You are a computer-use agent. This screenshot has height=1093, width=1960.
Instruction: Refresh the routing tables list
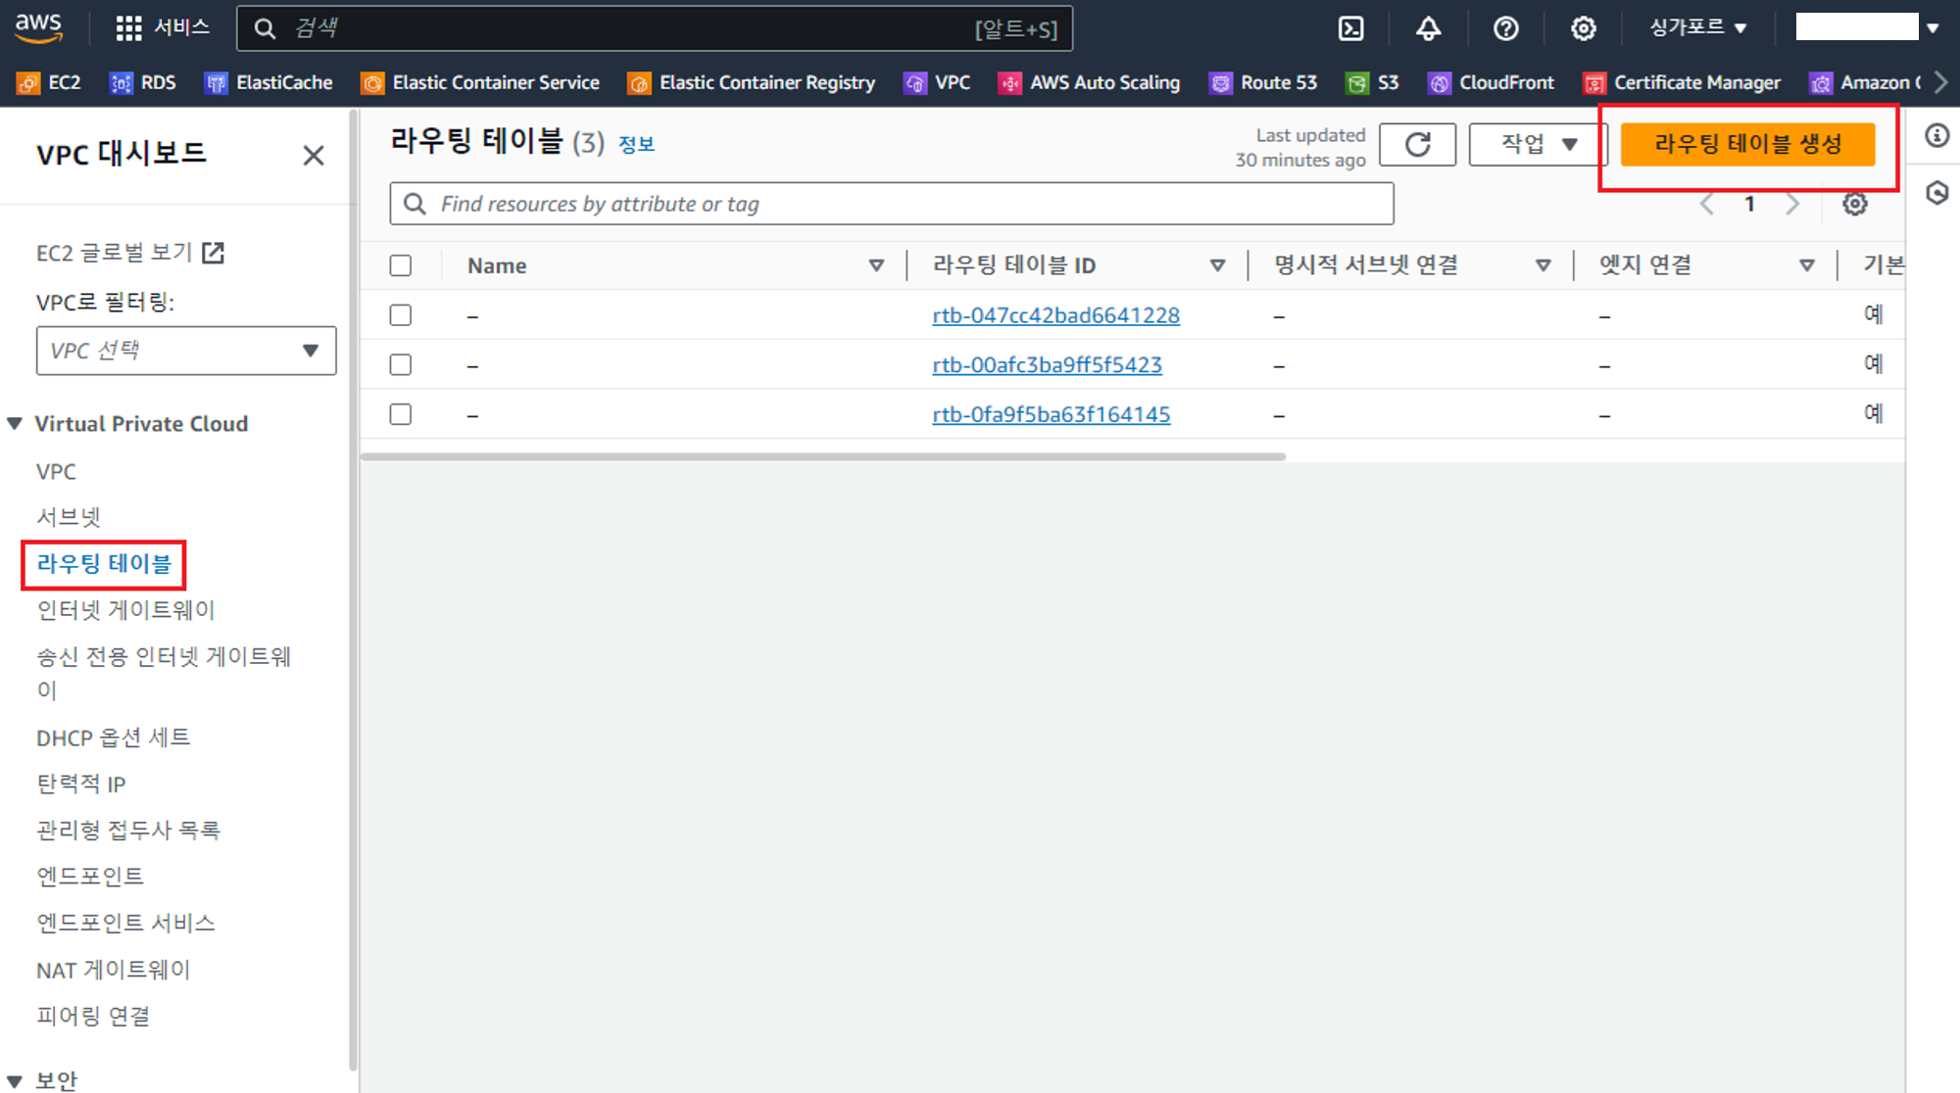[1417, 145]
